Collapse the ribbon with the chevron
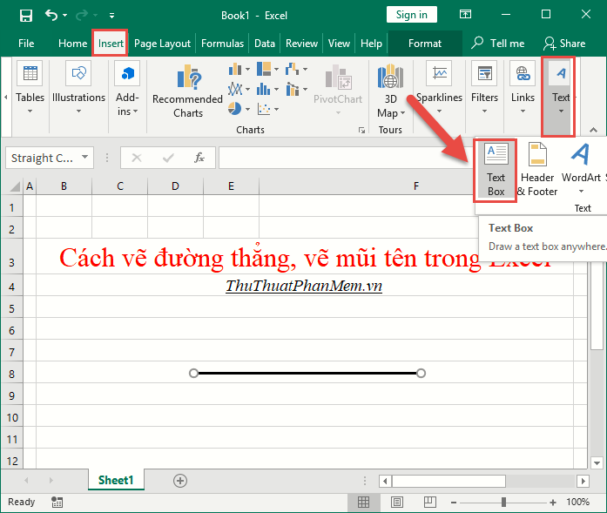 tap(593, 130)
